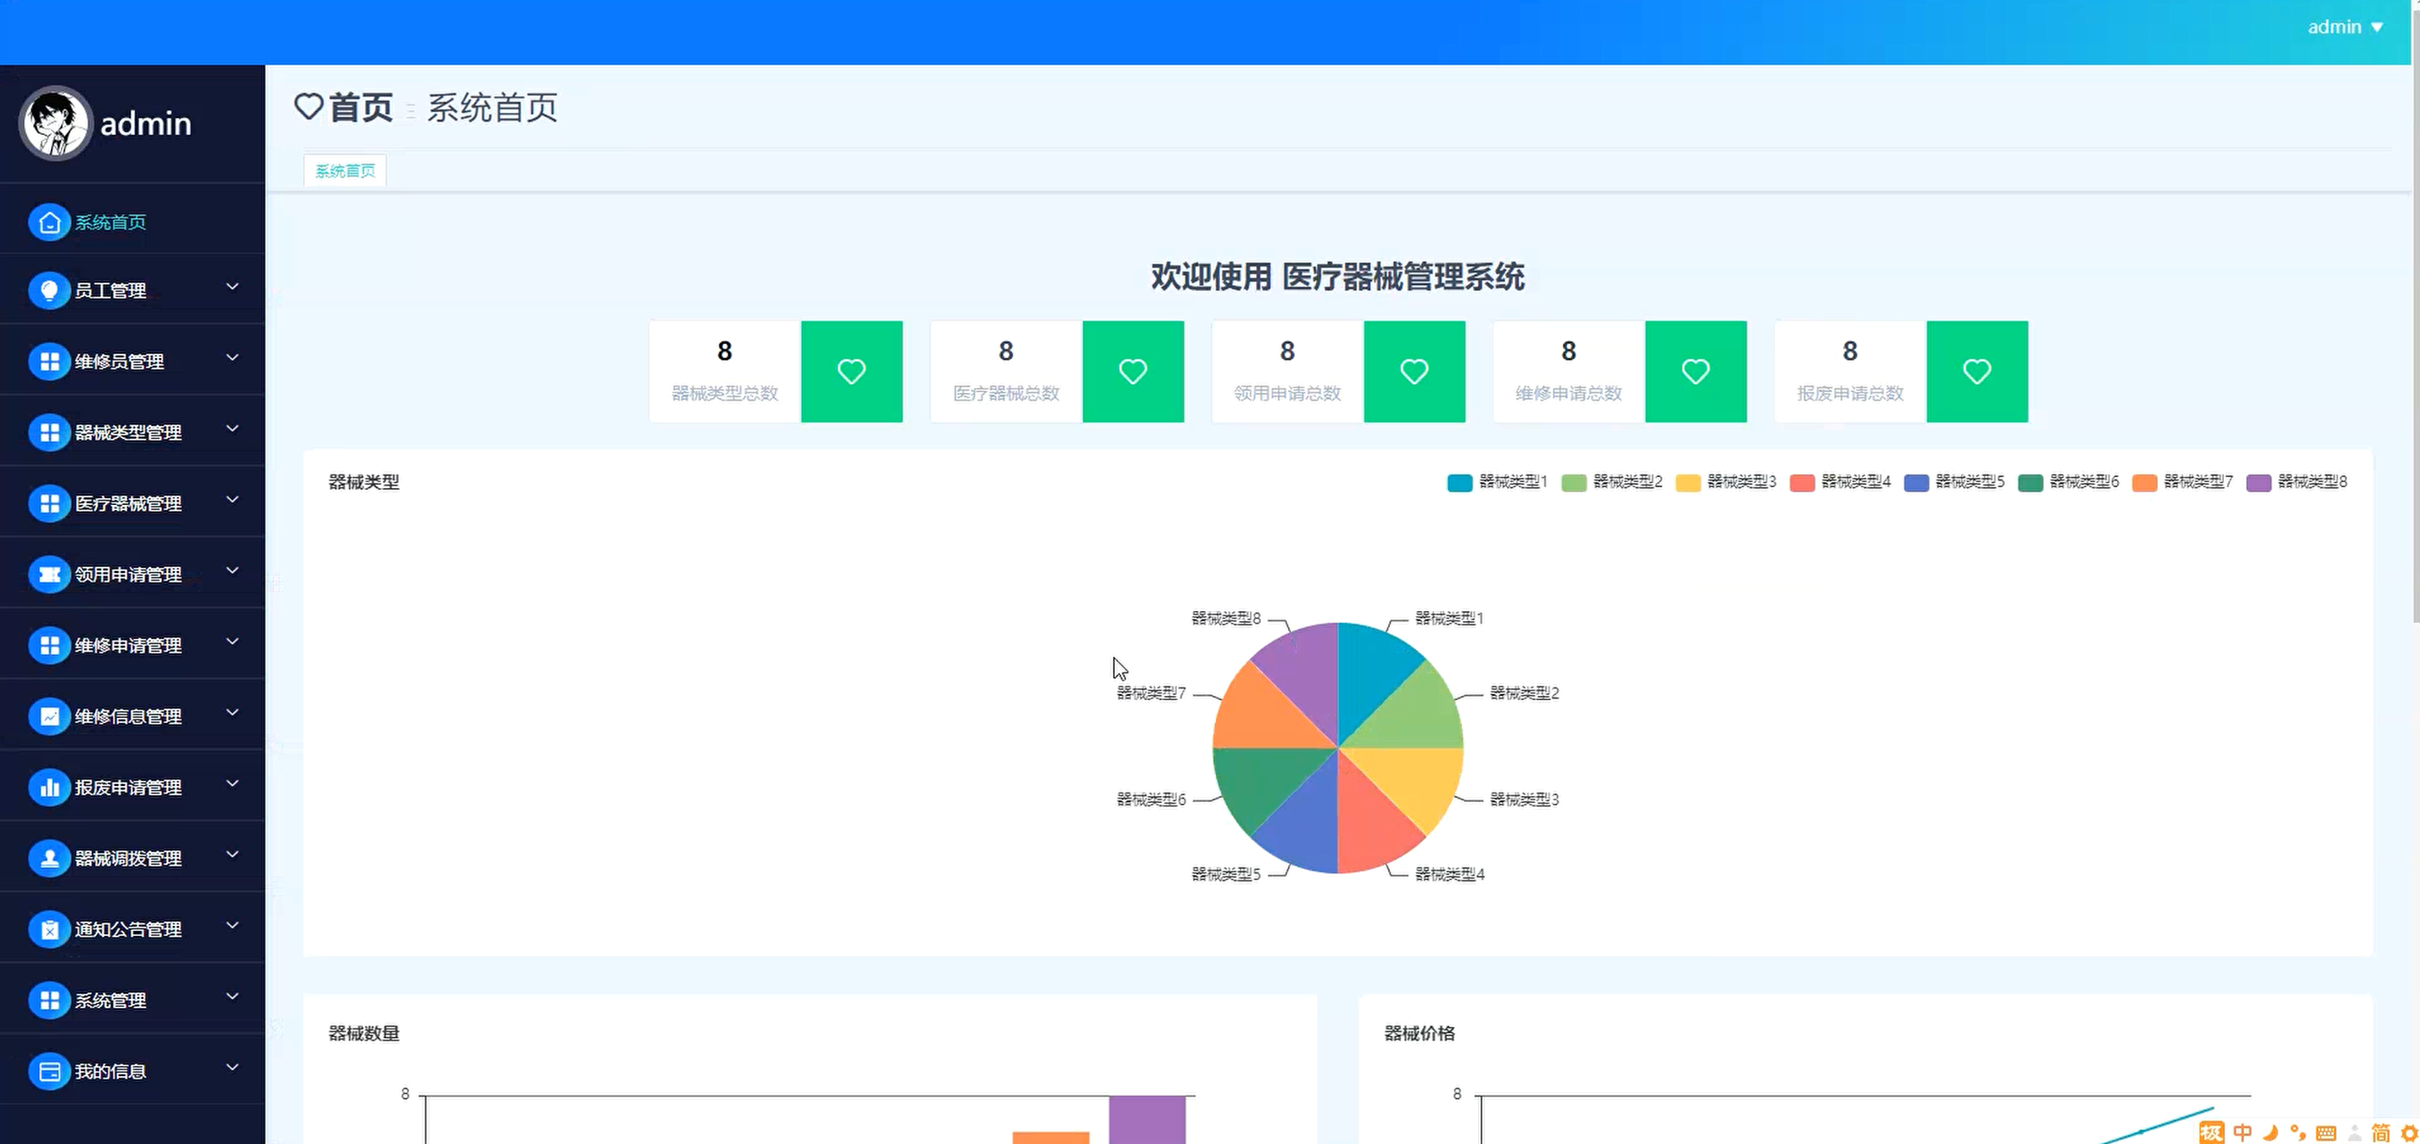
Task: Click heart icon beside 医疗器械总数
Action: click(1133, 372)
